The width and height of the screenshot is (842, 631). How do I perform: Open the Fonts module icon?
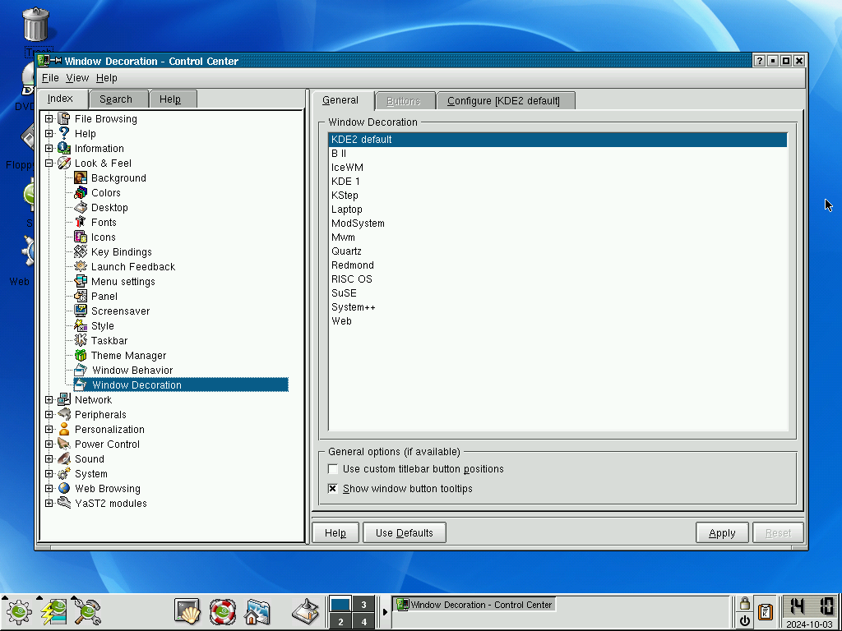(81, 222)
